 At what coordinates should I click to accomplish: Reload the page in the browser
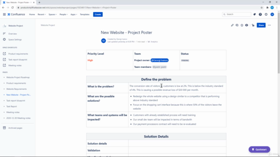[13, 8]
